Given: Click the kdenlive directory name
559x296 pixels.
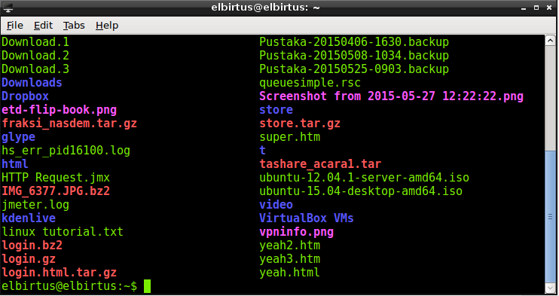Looking at the screenshot, I should [x=29, y=218].
